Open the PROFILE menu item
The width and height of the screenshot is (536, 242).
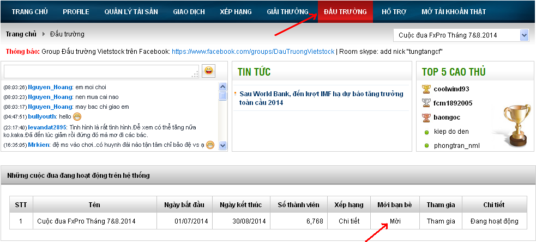(x=76, y=11)
